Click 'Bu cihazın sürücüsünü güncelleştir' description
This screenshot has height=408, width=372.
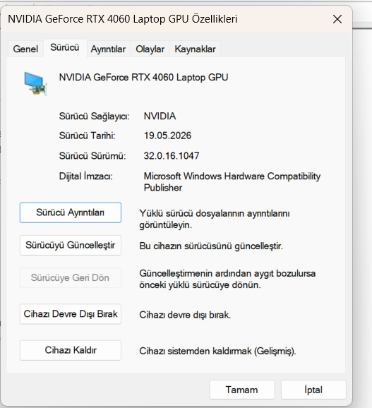[x=211, y=246]
